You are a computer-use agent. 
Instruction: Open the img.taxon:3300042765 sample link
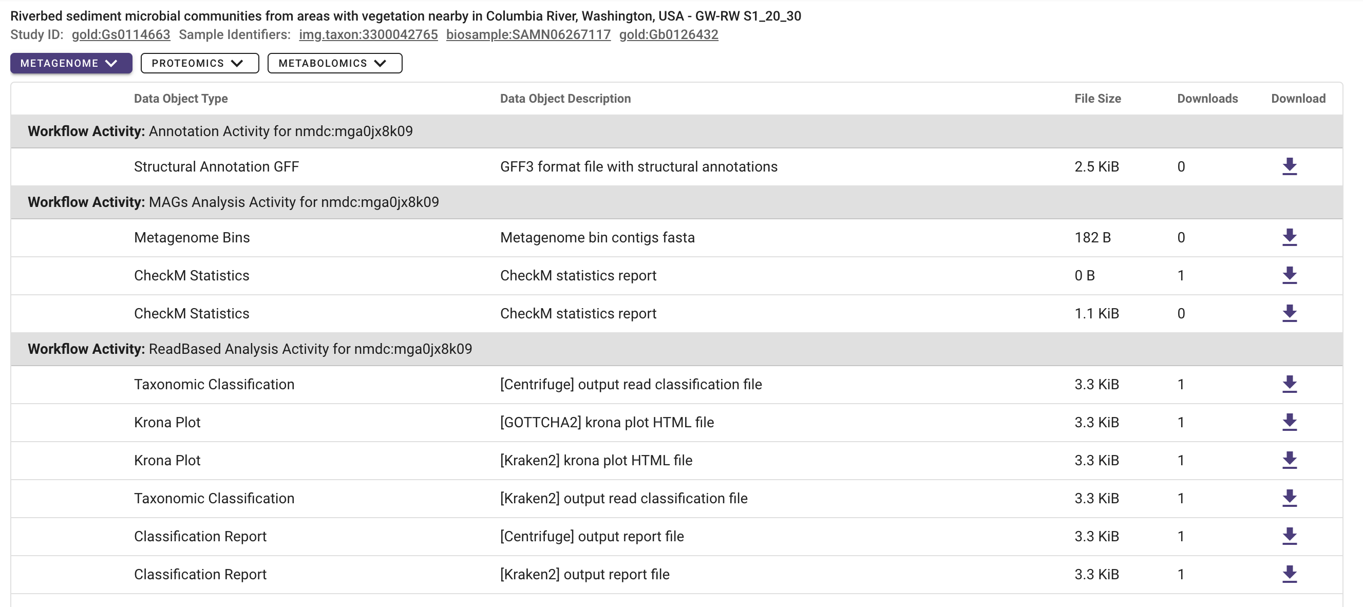[368, 34]
